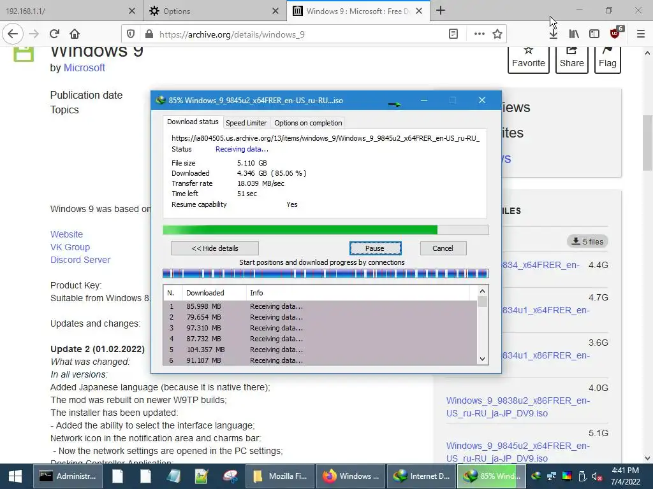Open Windows_9_9838u2_x86FRER ISO link
The height and width of the screenshot is (489, 653).
tap(518, 407)
